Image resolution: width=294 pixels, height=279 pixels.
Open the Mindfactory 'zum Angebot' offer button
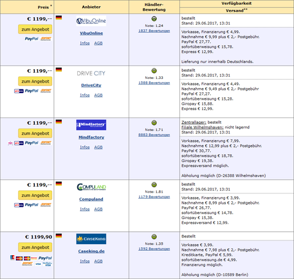(35, 133)
